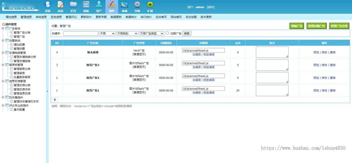Click the 管理广告 breadcrumb link
352x163 pixels.
(65, 26)
